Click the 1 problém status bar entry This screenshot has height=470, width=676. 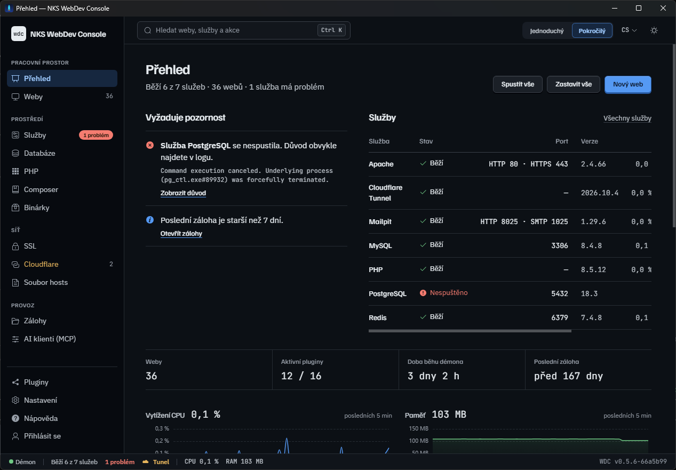(120, 462)
